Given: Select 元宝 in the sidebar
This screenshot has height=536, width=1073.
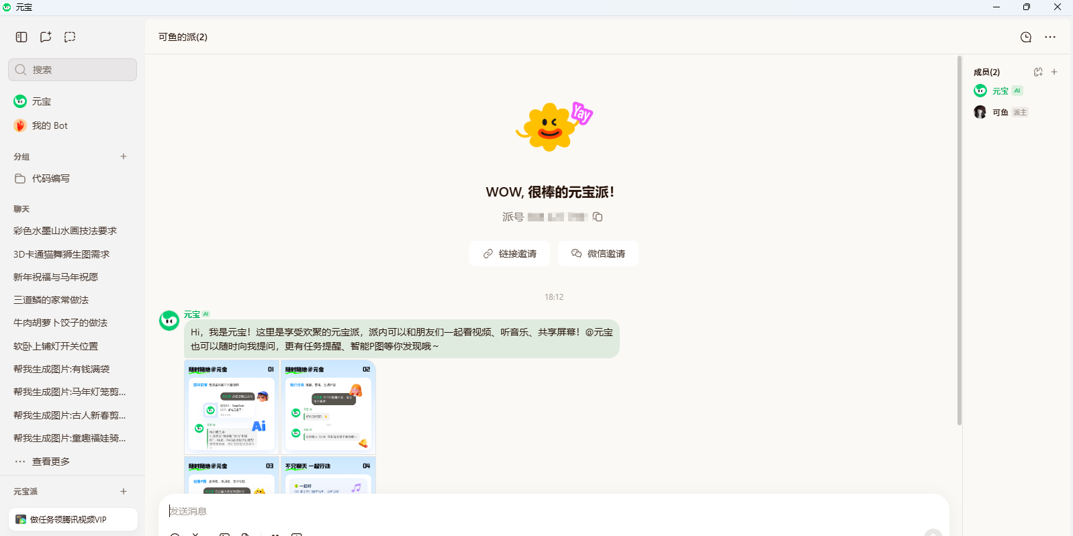Looking at the screenshot, I should click(x=42, y=101).
